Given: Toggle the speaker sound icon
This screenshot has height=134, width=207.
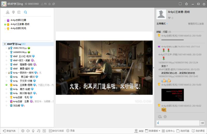Looking at the screenshot, I should click(28, 131).
